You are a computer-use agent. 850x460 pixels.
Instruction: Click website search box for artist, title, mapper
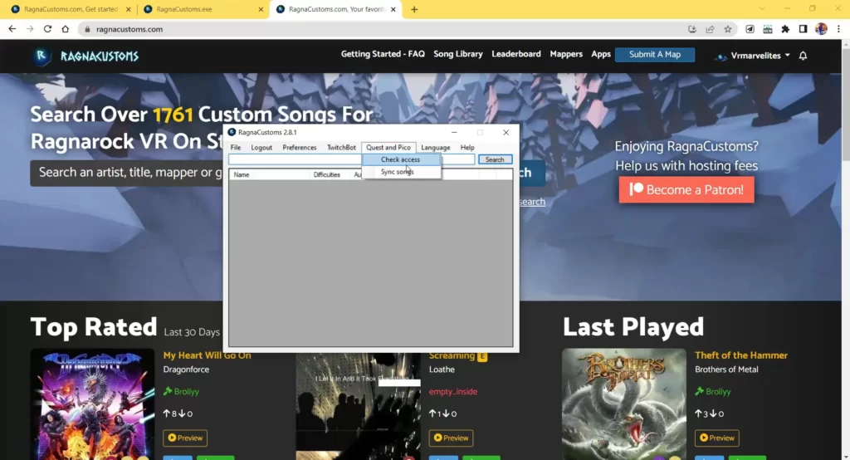coord(127,173)
